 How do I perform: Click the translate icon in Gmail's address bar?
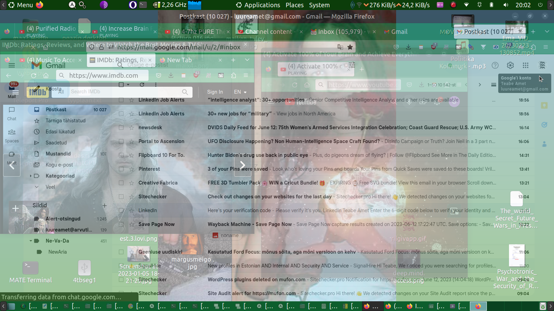tap(340, 47)
